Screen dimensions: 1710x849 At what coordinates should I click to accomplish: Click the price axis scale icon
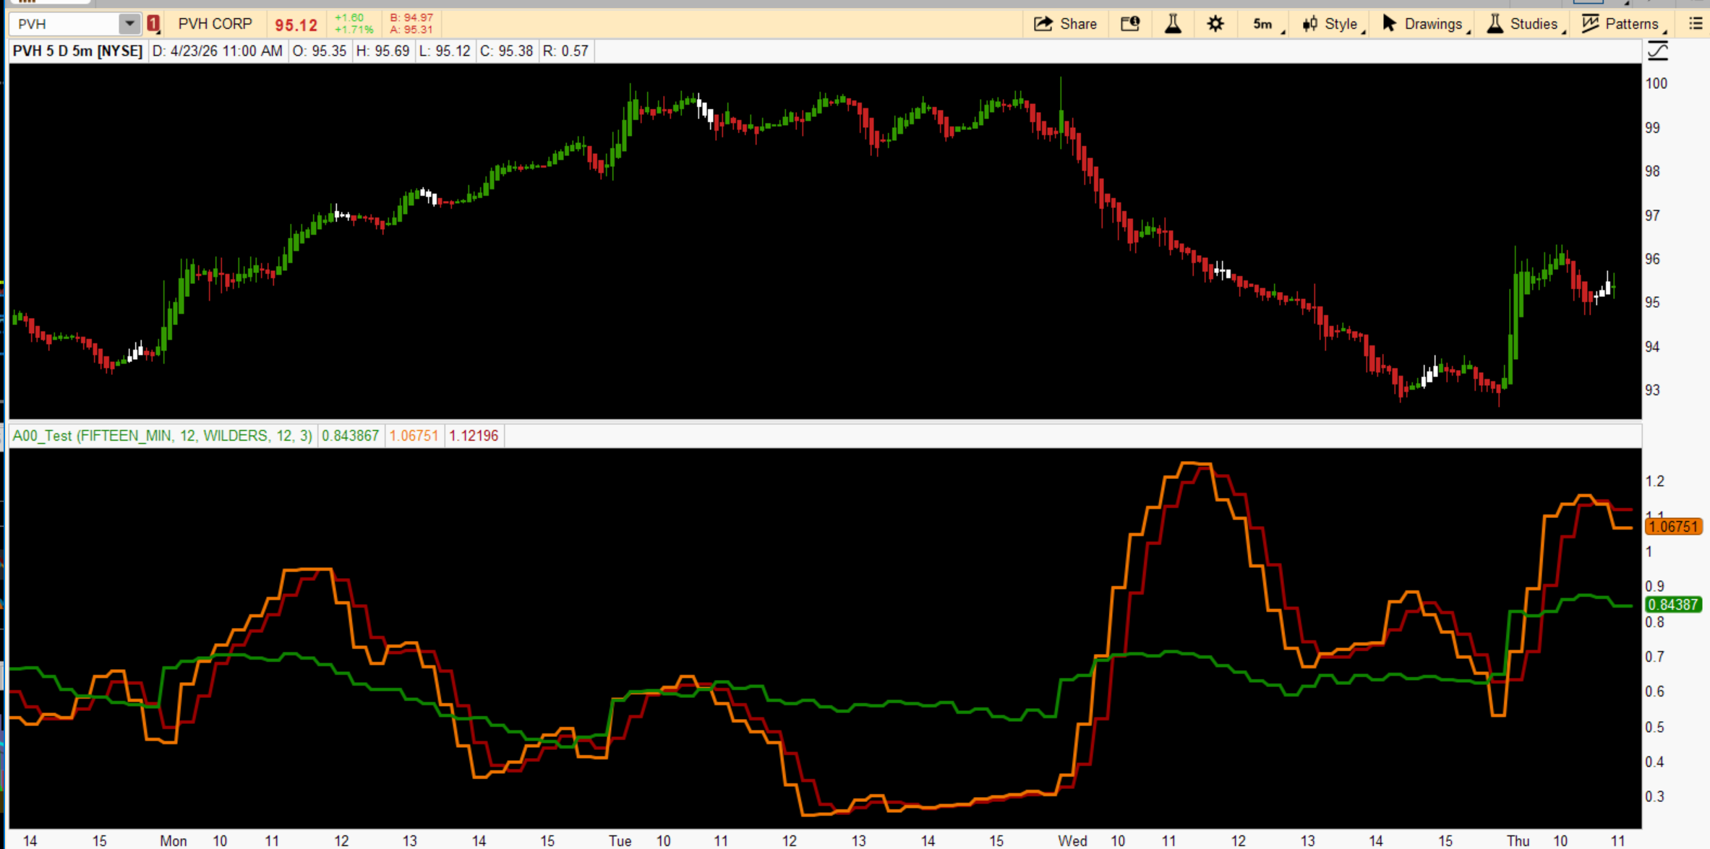1657,51
